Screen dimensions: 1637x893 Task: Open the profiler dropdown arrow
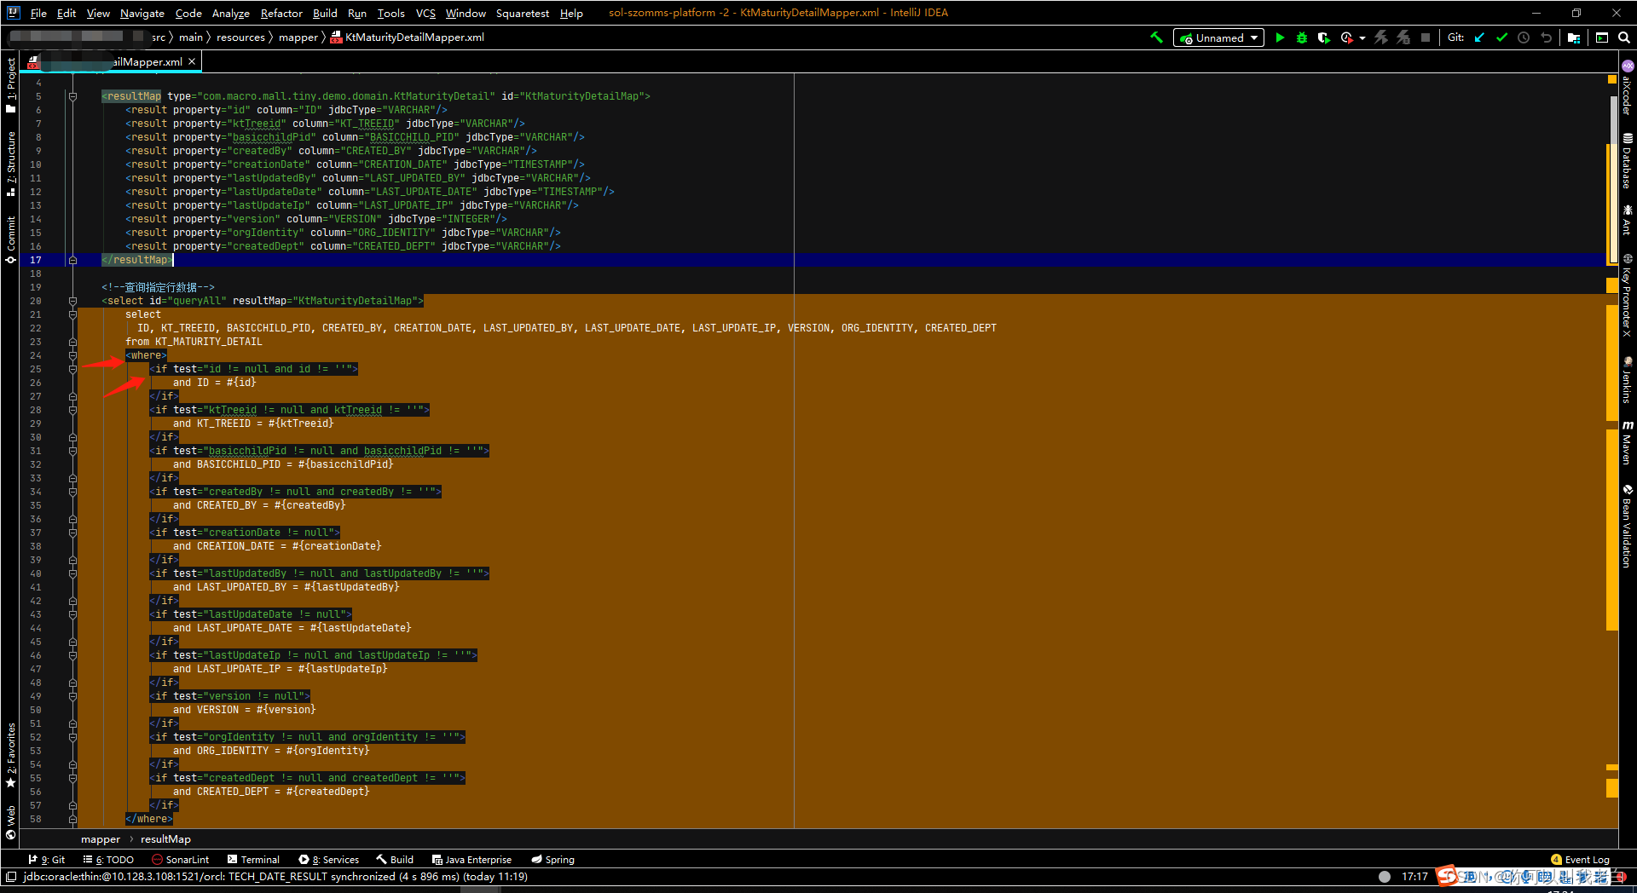1362,38
